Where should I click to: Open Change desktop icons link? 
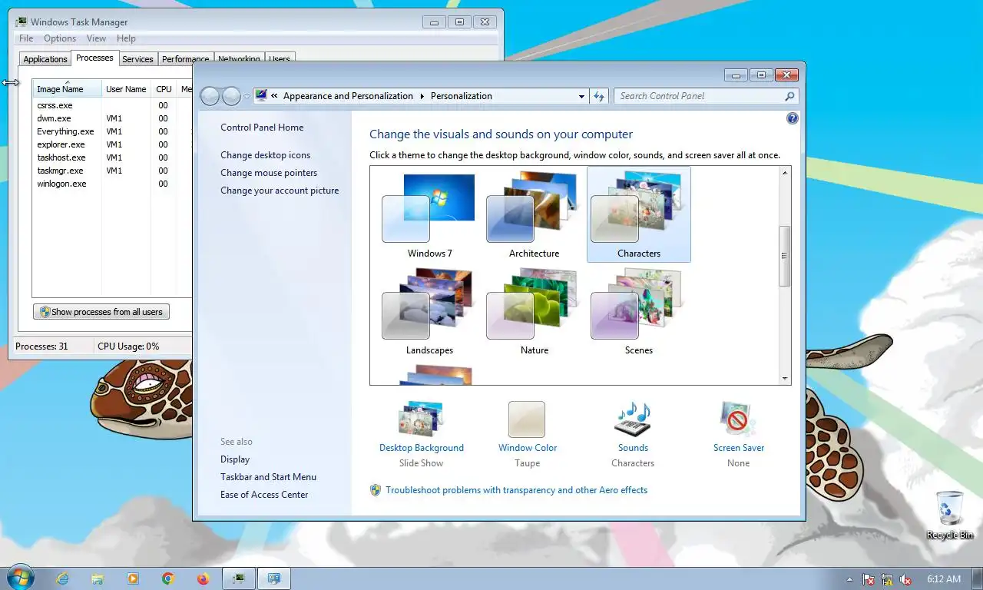click(266, 155)
